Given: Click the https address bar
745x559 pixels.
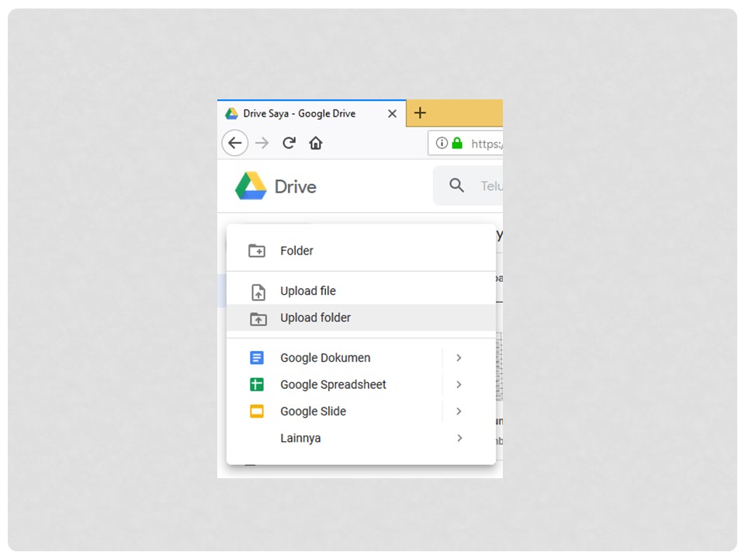Looking at the screenshot, I should [x=466, y=143].
